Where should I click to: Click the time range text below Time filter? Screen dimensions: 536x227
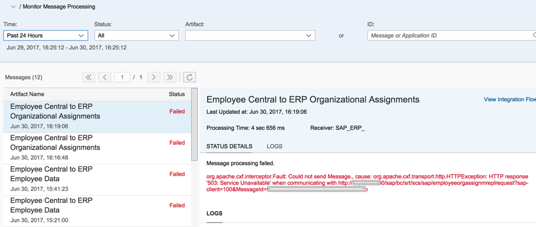(67, 48)
